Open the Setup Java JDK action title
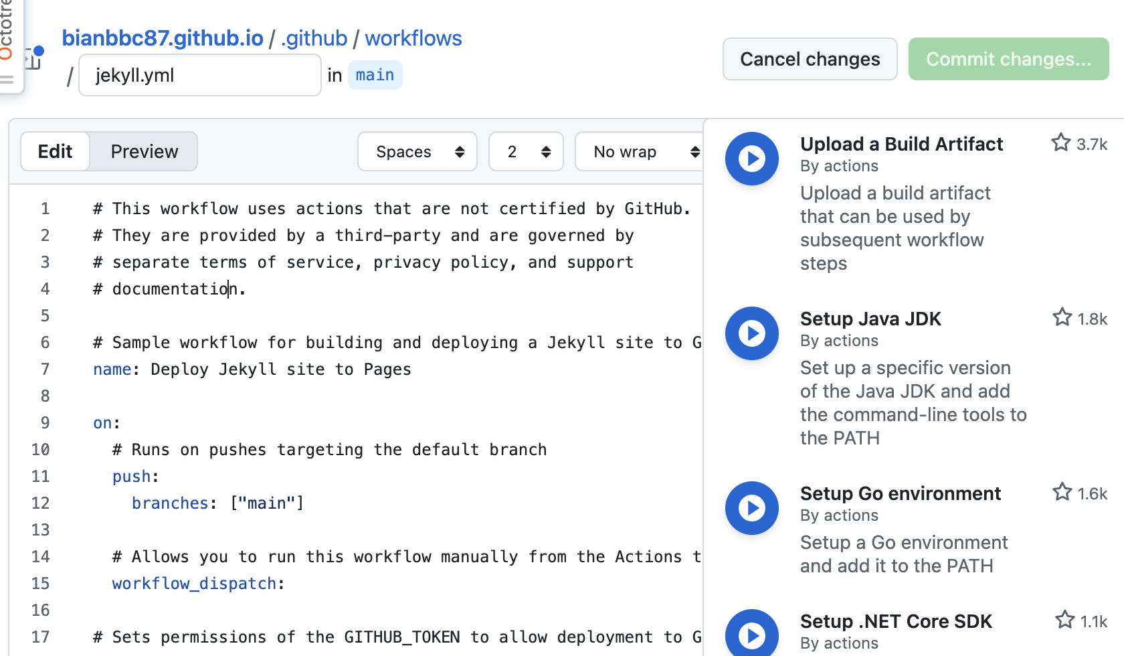The width and height of the screenshot is (1124, 656). [870, 319]
